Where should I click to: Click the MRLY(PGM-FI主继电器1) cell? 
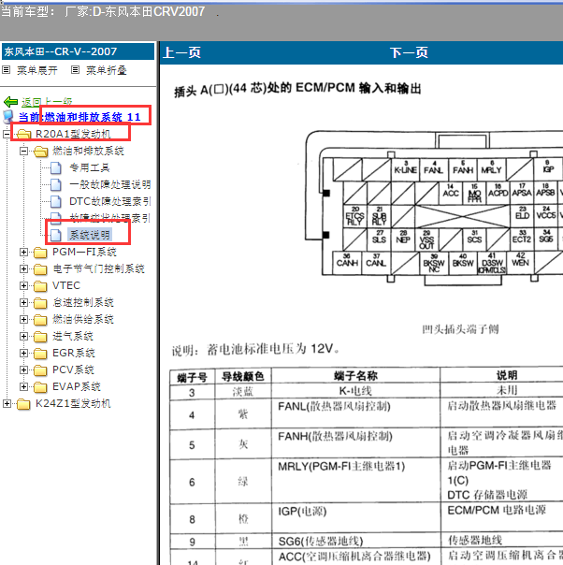355,481
